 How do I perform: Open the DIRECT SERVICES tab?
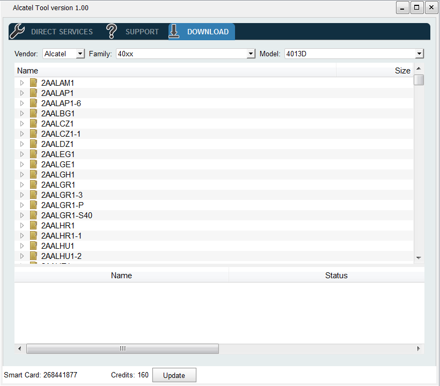coord(62,32)
